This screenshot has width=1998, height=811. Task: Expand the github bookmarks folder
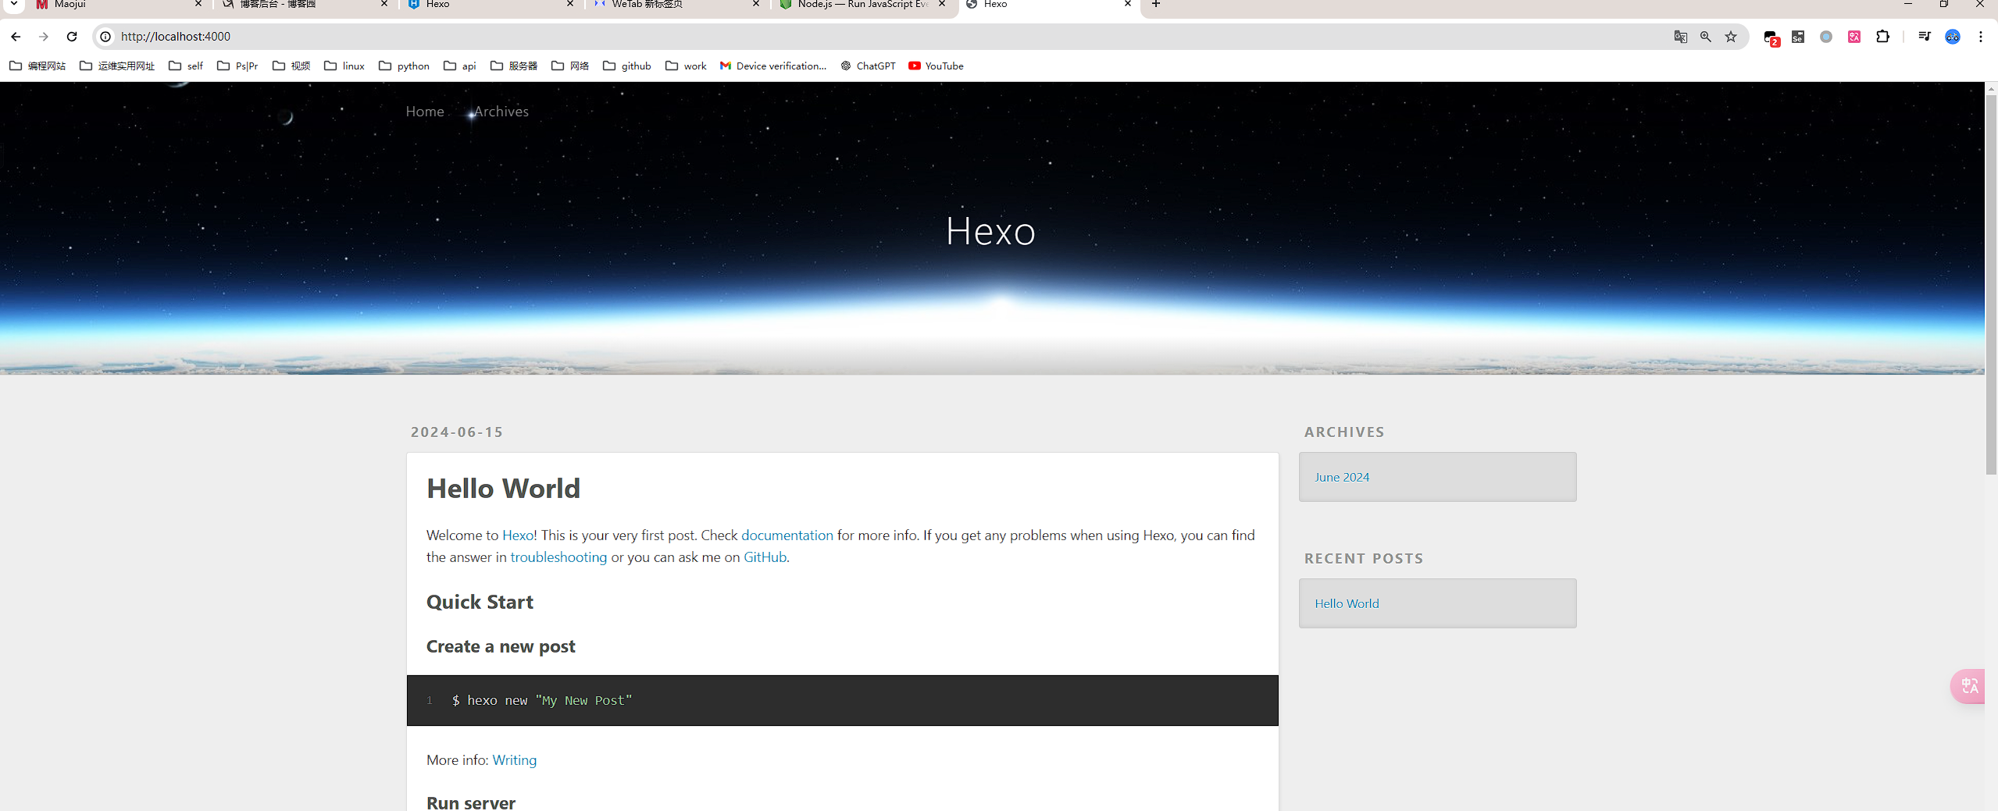tap(627, 66)
